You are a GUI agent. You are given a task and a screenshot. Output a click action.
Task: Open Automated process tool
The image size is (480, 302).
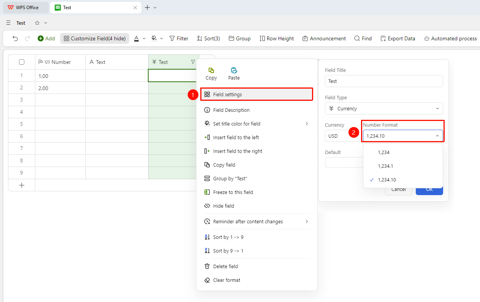pos(450,38)
